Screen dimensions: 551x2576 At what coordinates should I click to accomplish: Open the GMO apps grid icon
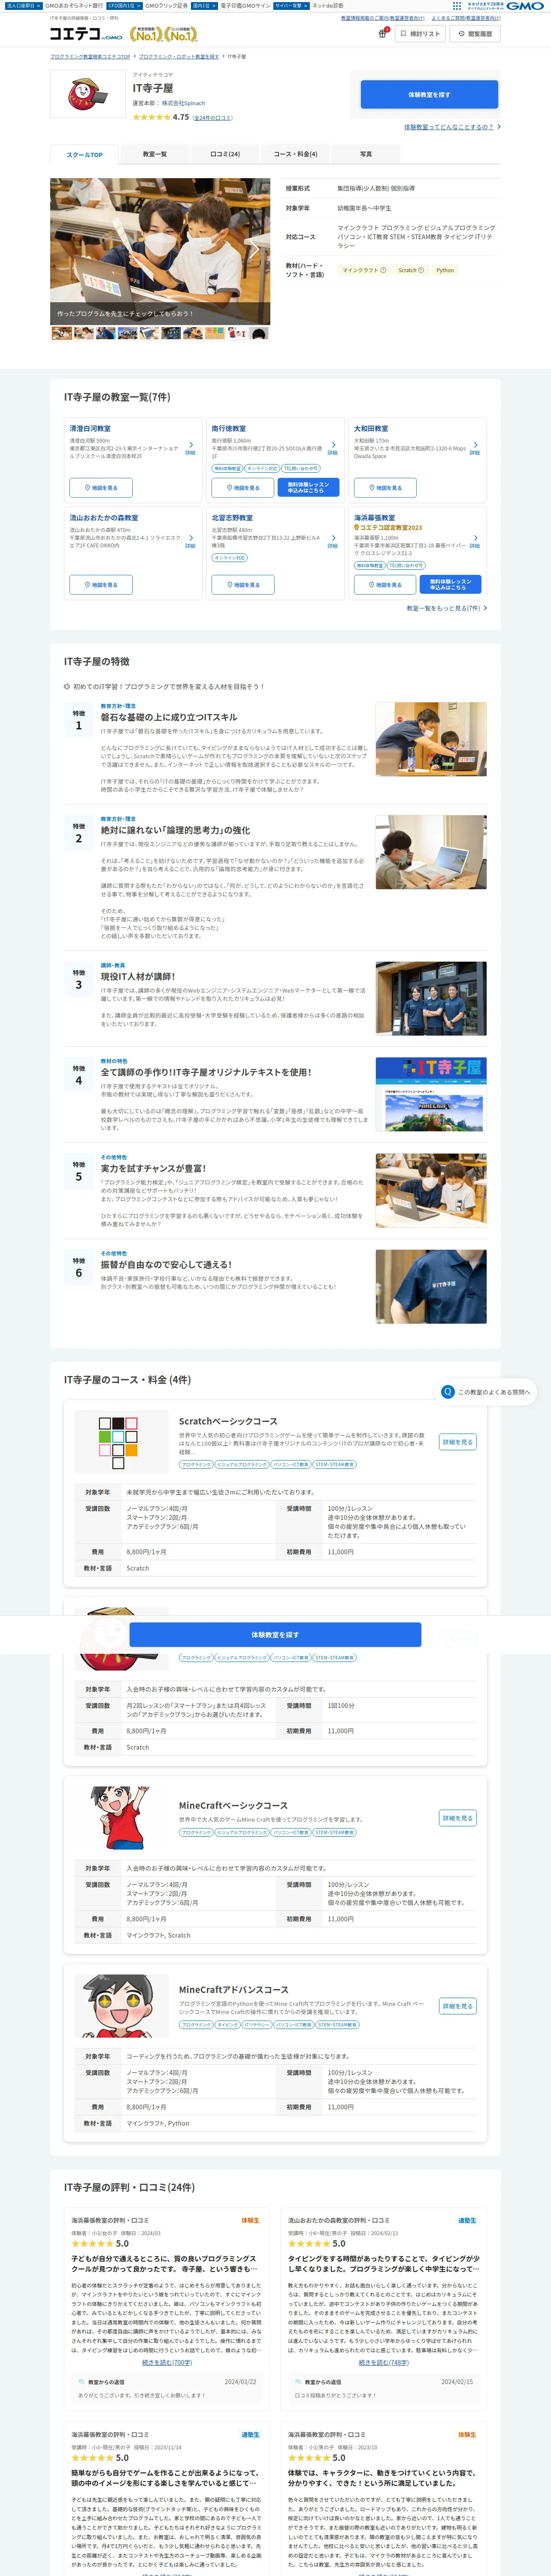click(x=457, y=6)
